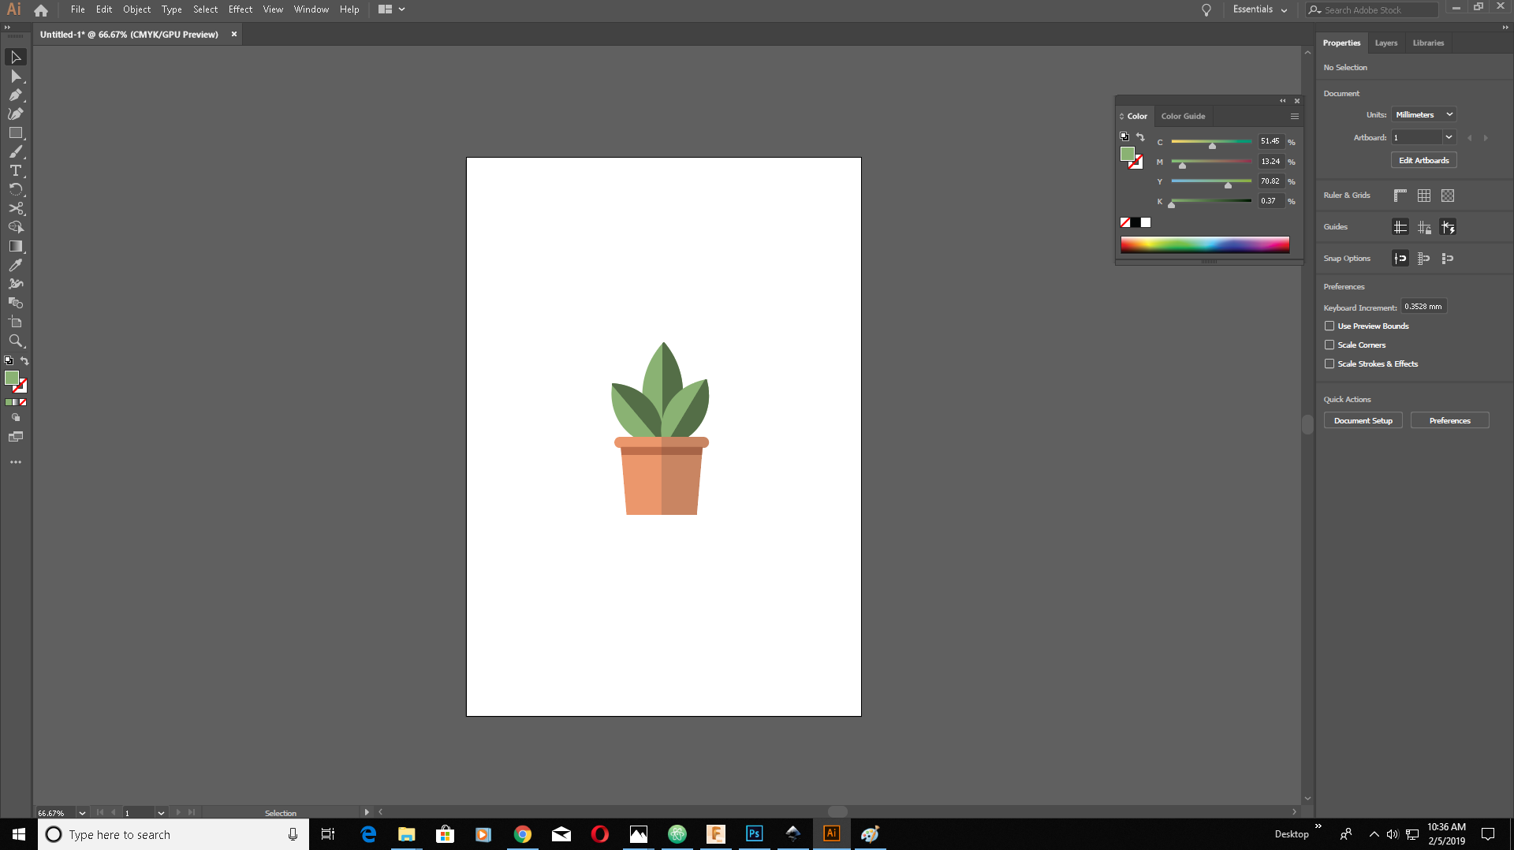This screenshot has width=1514, height=850.
Task: Select the Direct Selection tool
Action: (16, 76)
